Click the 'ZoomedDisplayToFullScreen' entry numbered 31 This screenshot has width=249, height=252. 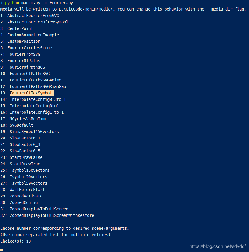(39, 209)
